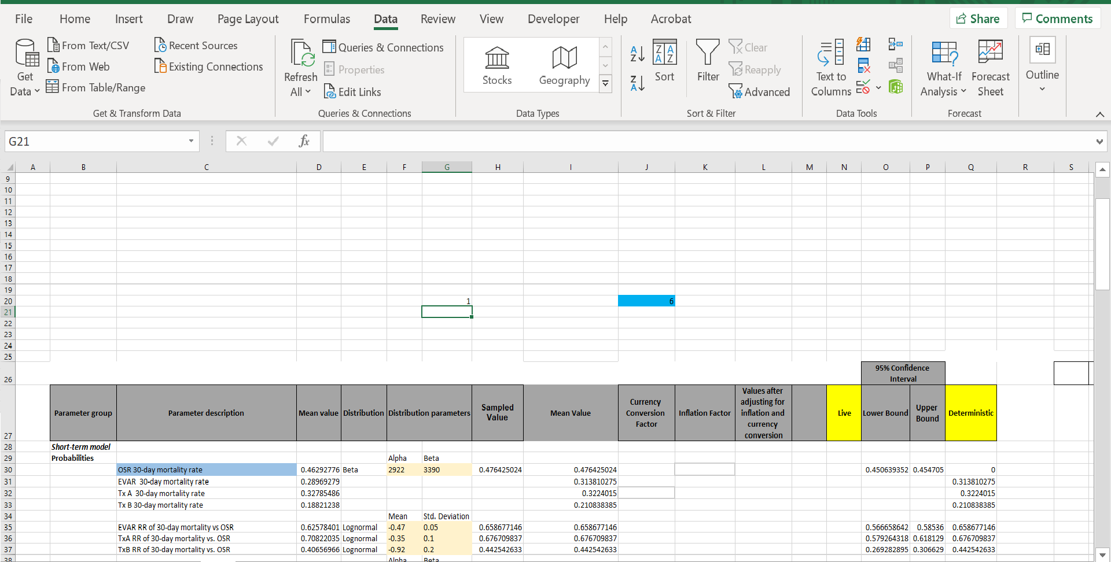The width and height of the screenshot is (1111, 562).
Task: Switch to the Formulas tab
Action: click(x=327, y=19)
